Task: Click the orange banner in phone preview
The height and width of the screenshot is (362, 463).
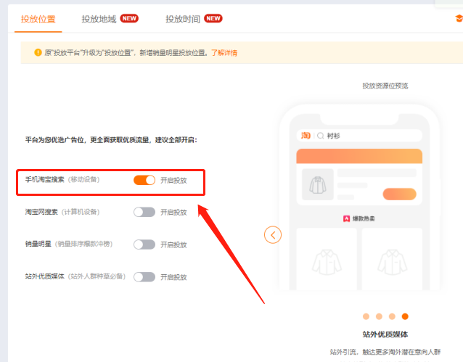Action: [359, 156]
